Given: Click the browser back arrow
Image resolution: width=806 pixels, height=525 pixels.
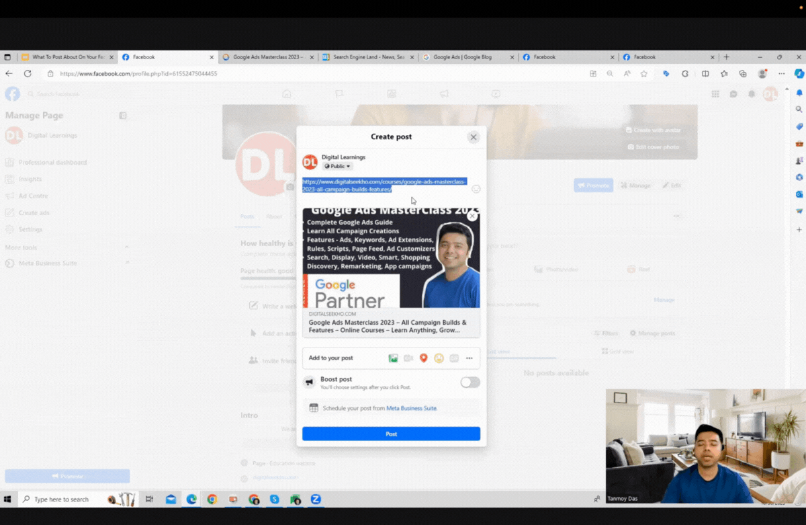Looking at the screenshot, I should pyautogui.click(x=9, y=74).
